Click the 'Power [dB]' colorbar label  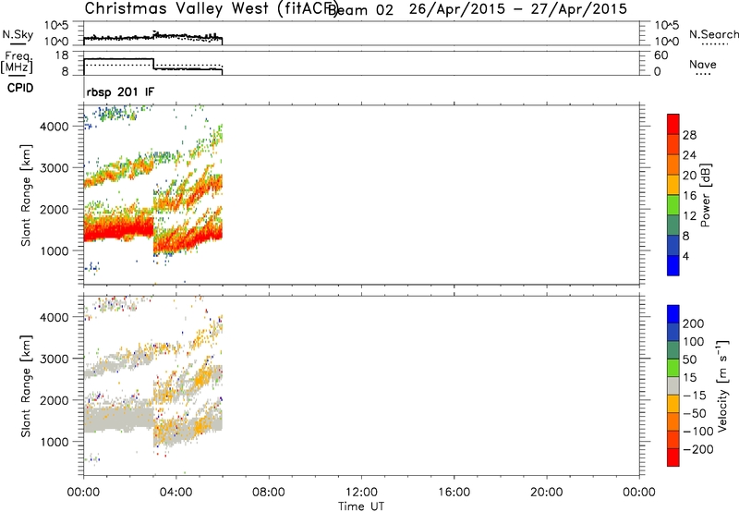pyautogui.click(x=705, y=195)
